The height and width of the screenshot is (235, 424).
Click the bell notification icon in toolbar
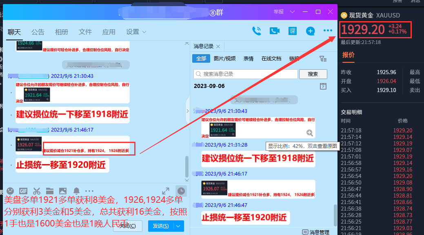pyautogui.click(x=77, y=191)
